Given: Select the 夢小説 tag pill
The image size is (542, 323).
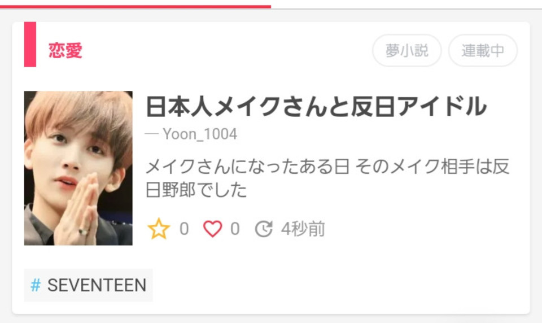Looking at the screenshot, I should click(407, 50).
